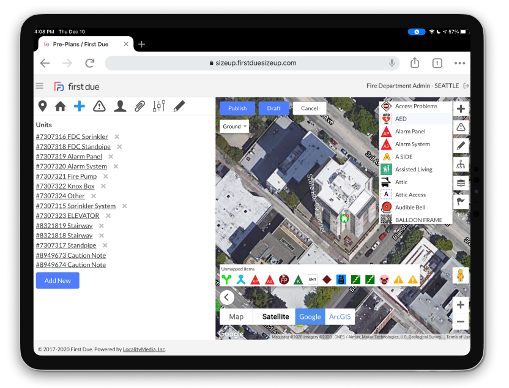Pick Assisted Living in the symbol list
Image resolution: width=509 pixels, height=388 pixels.
[x=413, y=170]
